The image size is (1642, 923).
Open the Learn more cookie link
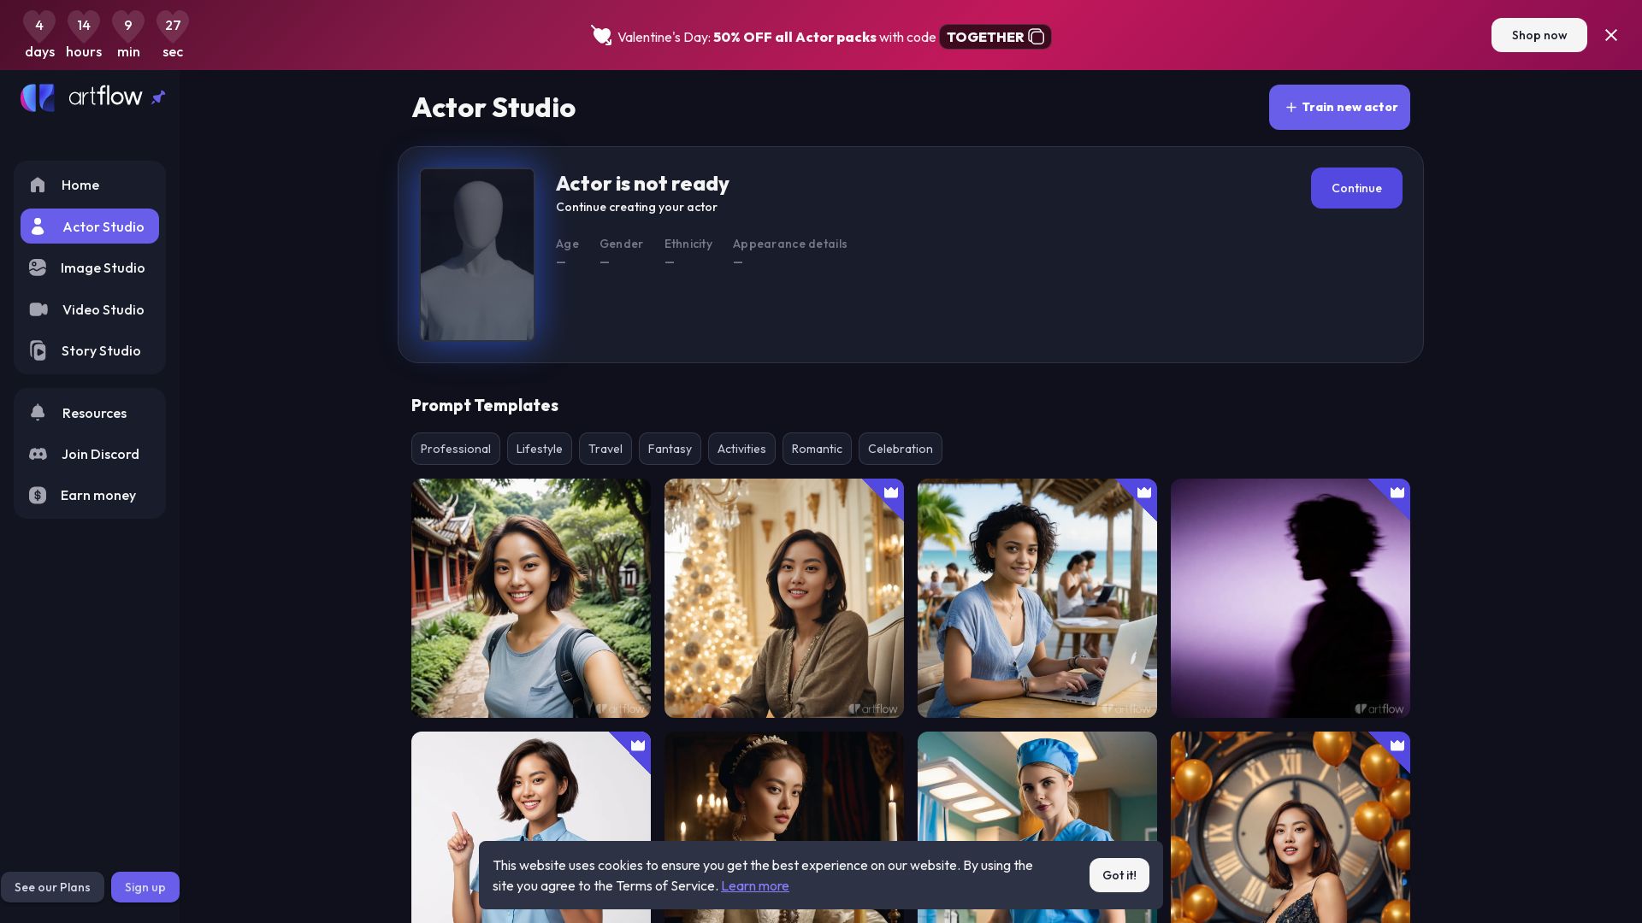pyautogui.click(x=754, y=886)
